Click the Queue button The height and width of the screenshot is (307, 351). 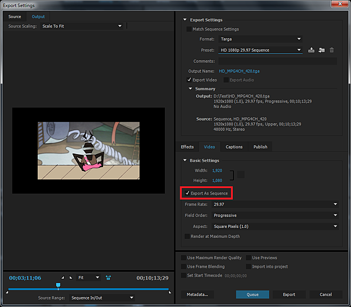click(253, 295)
